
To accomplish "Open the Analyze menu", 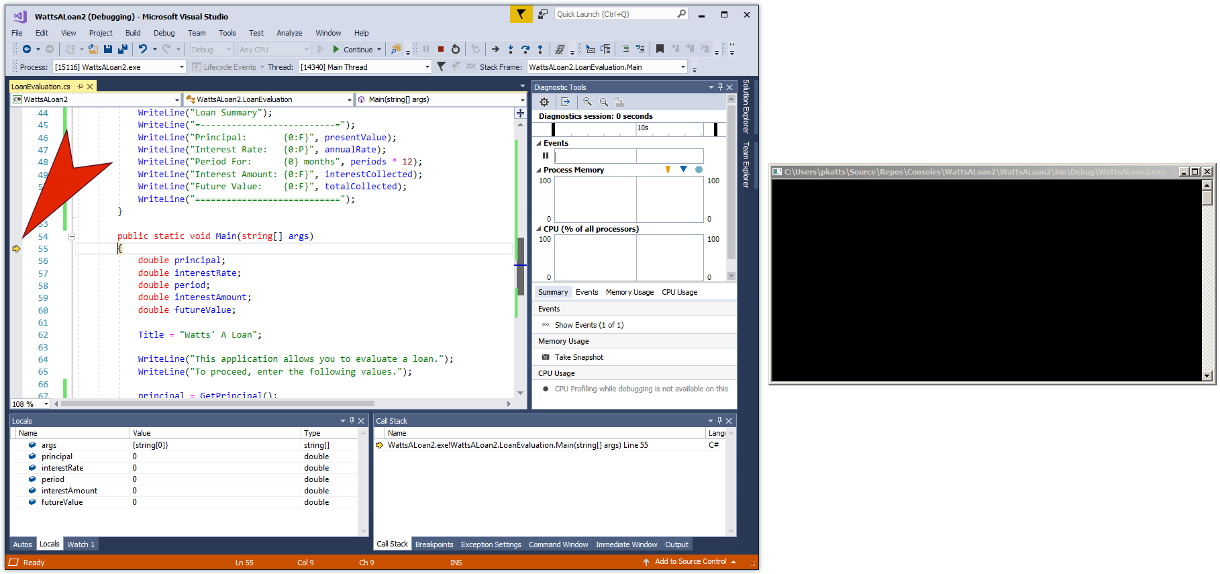I will tap(289, 33).
